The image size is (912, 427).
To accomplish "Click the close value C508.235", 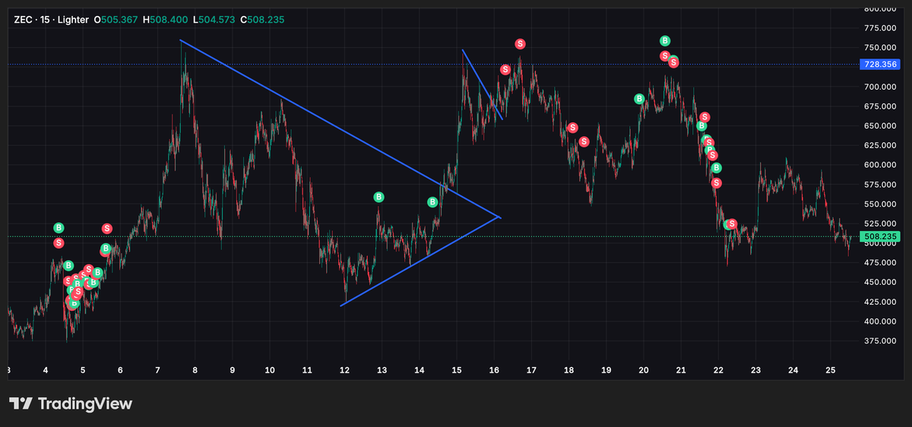I will pos(262,20).
